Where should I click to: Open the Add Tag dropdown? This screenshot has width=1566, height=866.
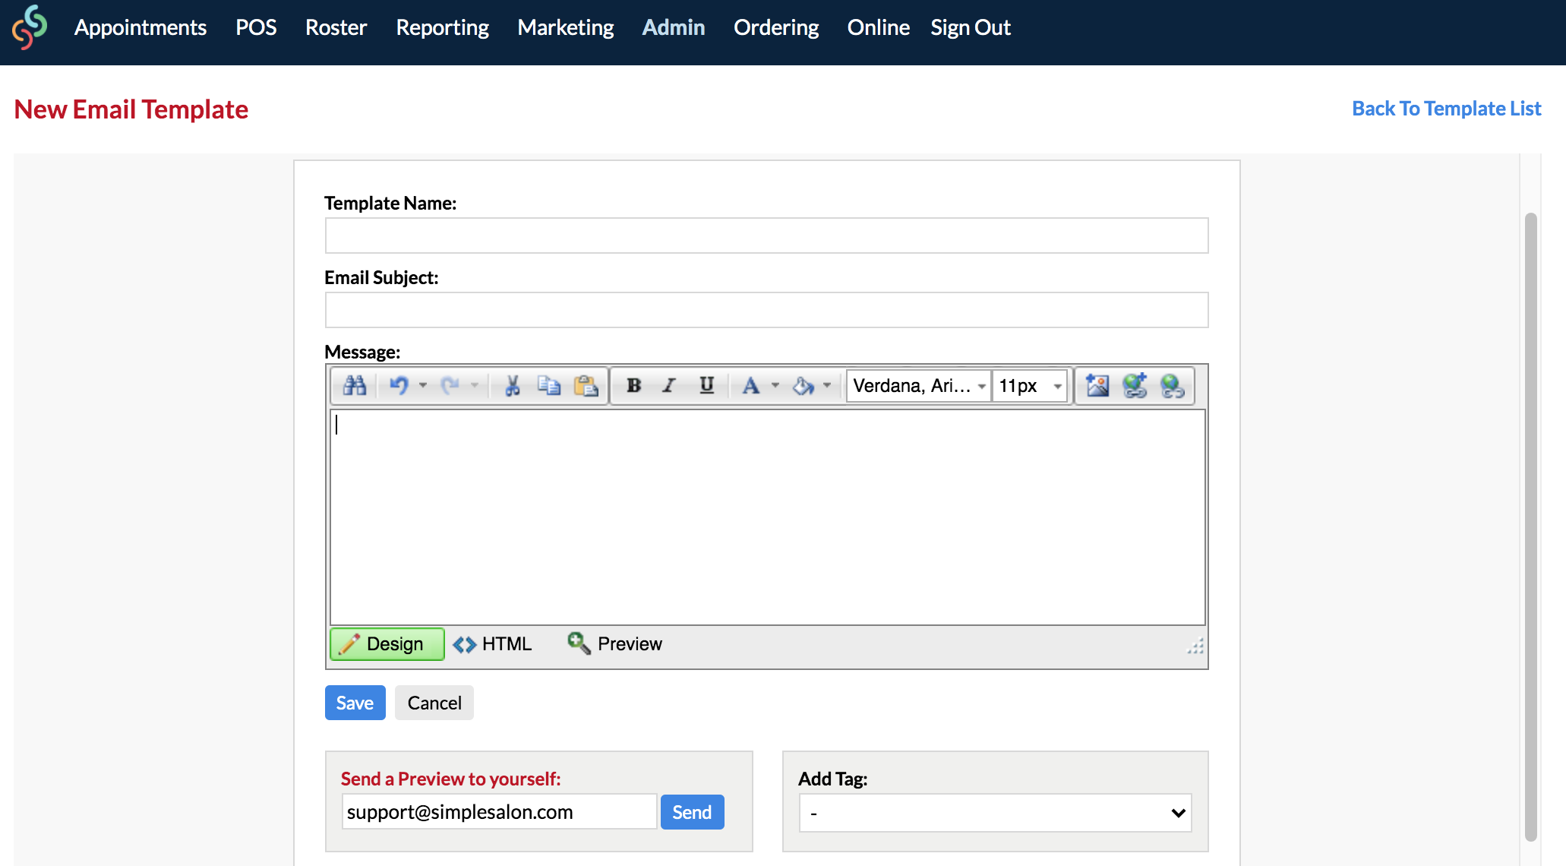[995, 813]
